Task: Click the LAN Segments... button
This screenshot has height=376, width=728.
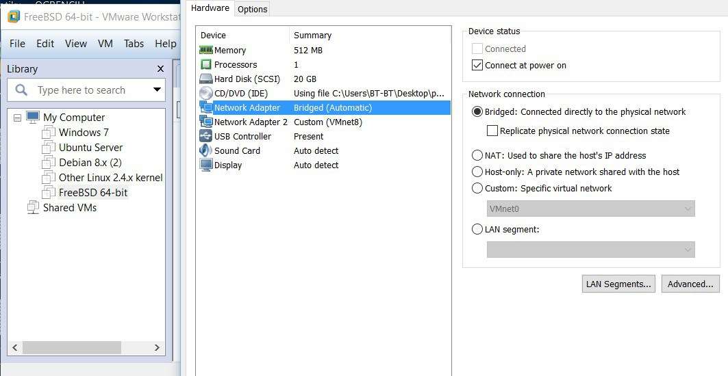Action: 618,284
